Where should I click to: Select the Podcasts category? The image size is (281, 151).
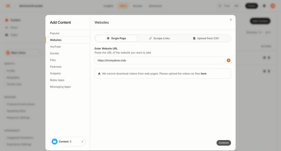tap(68, 67)
